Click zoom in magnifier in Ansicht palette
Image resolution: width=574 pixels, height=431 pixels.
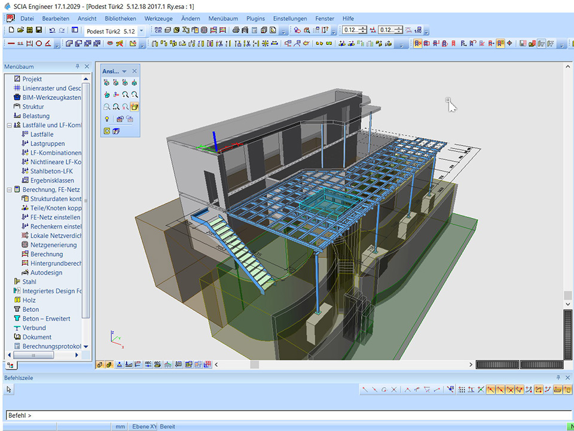[126, 95]
